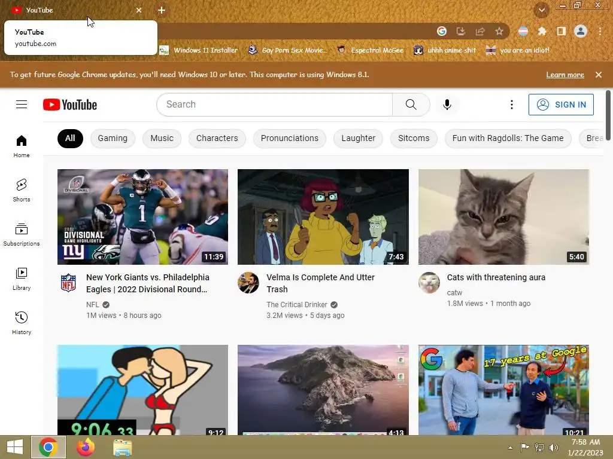
Task: Open catw channel avatar
Action: pyautogui.click(x=429, y=283)
